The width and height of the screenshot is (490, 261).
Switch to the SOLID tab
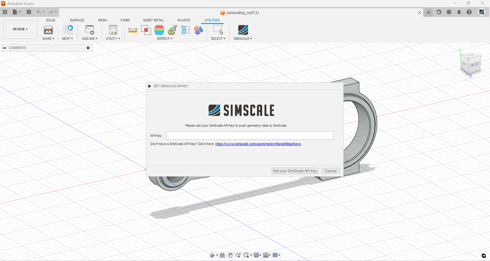click(51, 20)
